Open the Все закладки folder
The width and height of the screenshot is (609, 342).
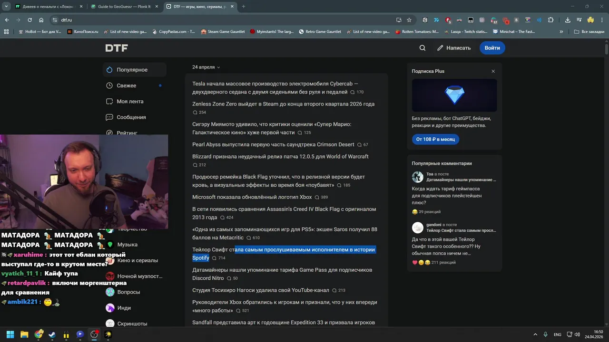[x=589, y=32]
